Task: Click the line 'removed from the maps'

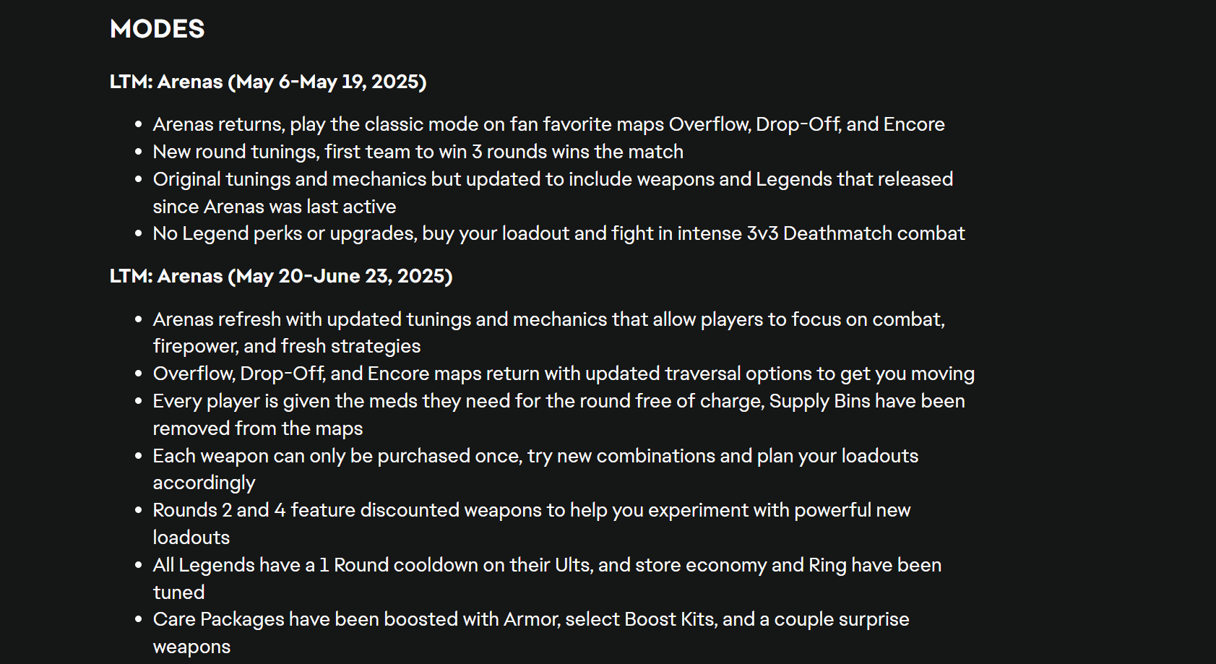Action: [258, 428]
